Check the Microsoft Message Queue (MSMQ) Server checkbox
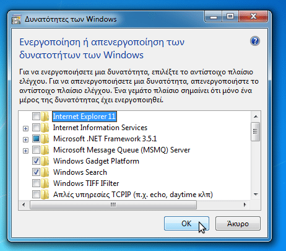This screenshot has height=251, width=286. (36, 150)
